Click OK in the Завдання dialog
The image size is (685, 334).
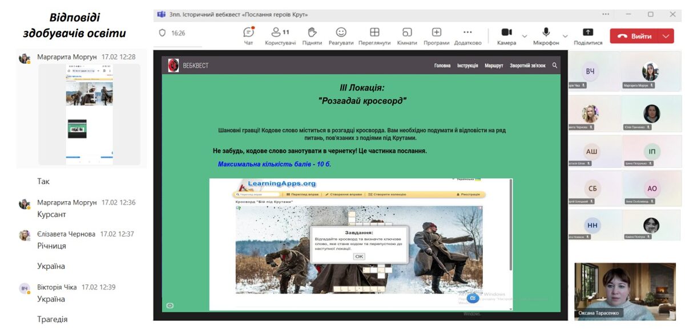click(359, 256)
